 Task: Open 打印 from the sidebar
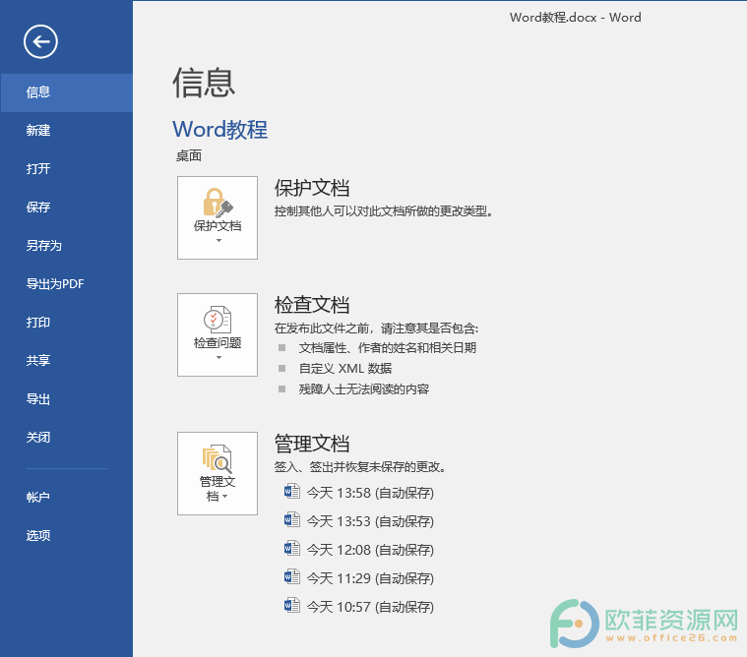point(67,323)
